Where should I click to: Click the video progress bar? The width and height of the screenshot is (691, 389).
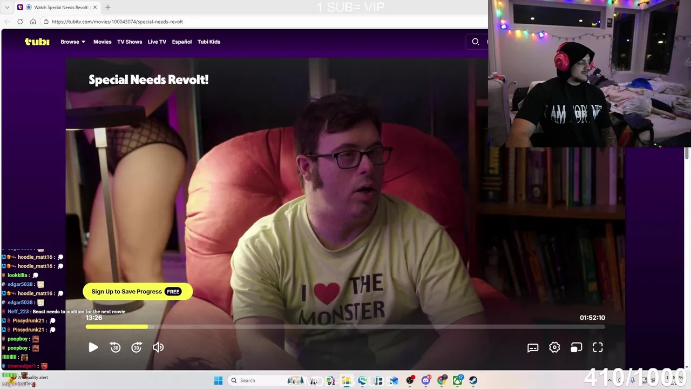tap(345, 327)
